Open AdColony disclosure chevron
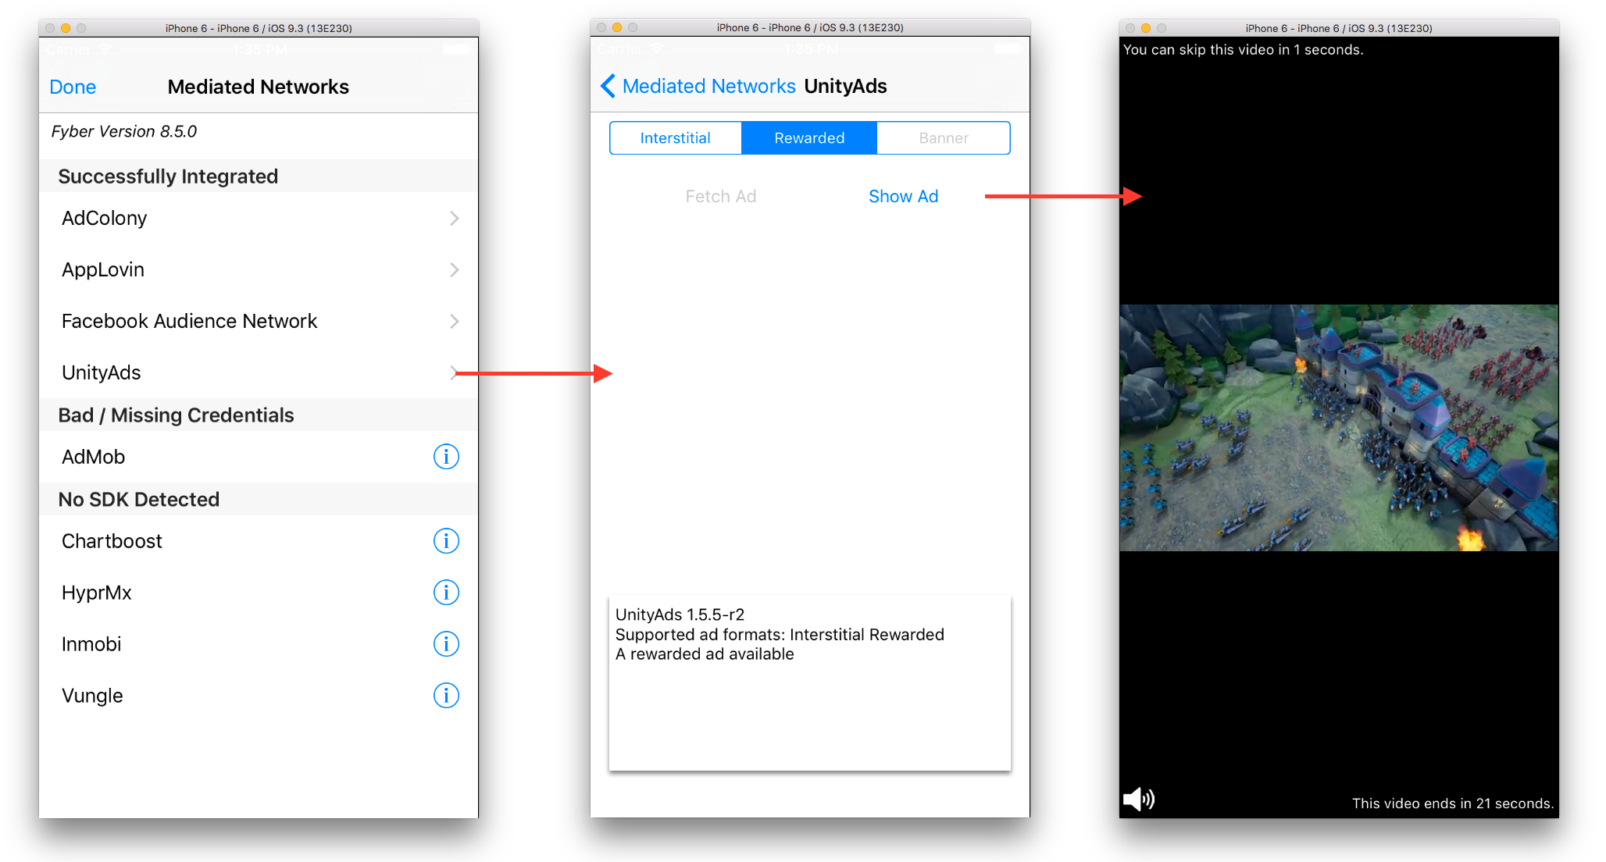Image resolution: width=1606 pixels, height=862 pixels. pyautogui.click(x=454, y=219)
